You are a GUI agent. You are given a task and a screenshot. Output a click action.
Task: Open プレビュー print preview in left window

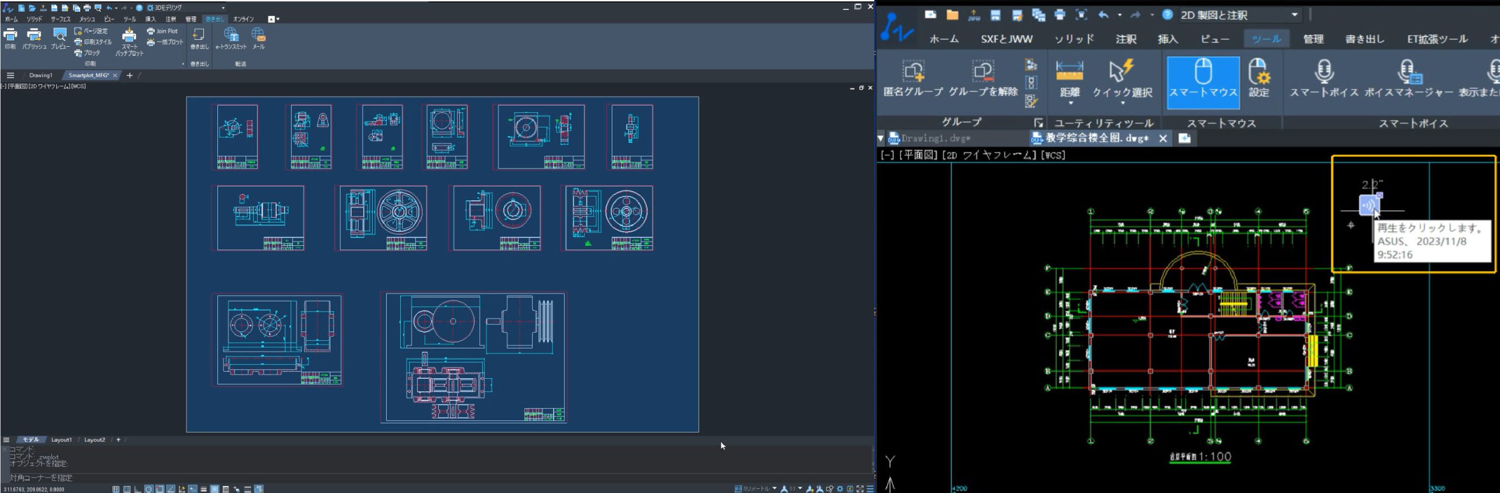click(60, 38)
